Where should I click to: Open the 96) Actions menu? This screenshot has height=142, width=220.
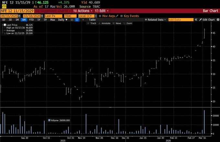83,11
